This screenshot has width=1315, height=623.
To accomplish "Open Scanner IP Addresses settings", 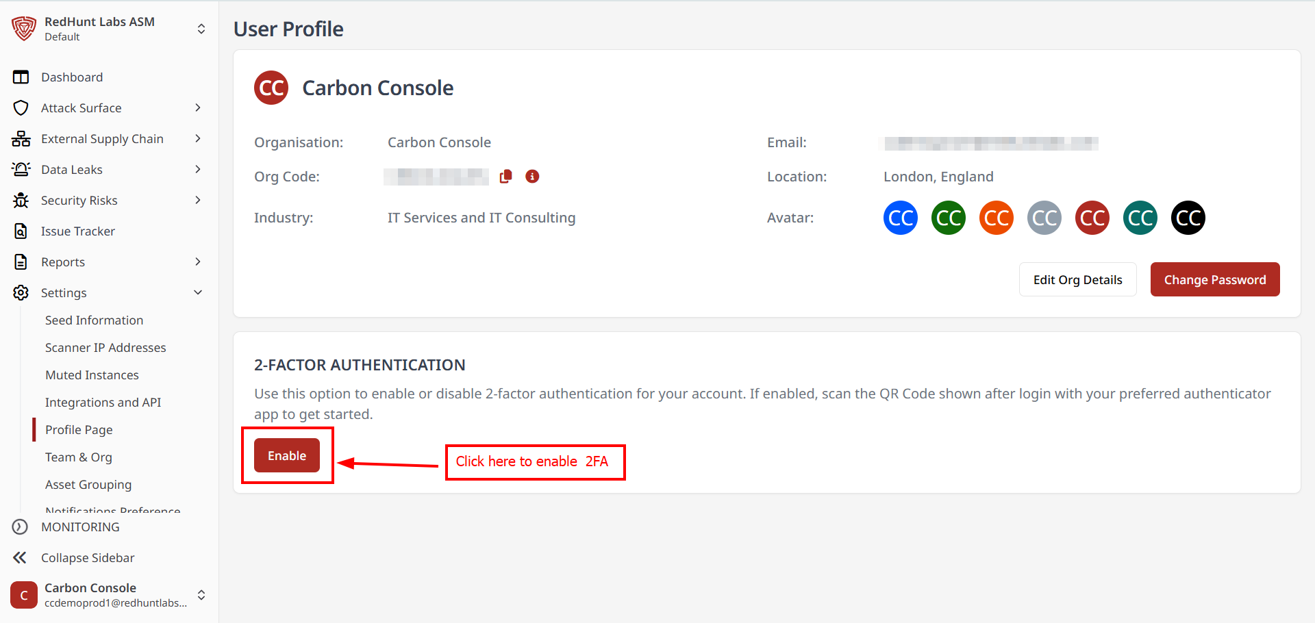I will click(105, 348).
